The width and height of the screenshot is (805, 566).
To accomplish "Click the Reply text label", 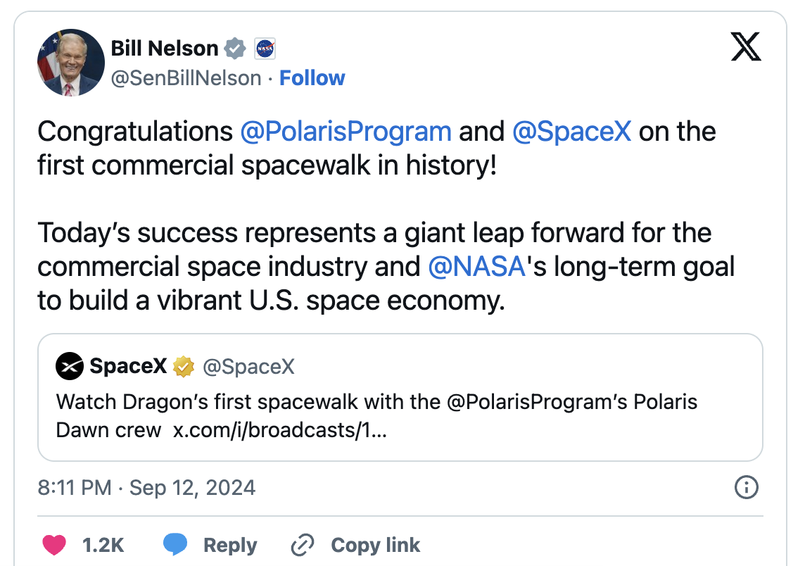I will pos(230,545).
